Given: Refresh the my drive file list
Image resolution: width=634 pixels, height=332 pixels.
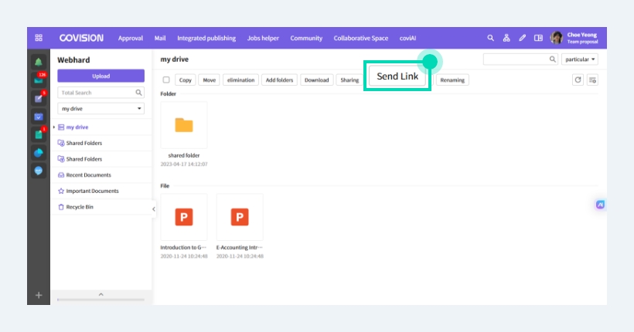Looking at the screenshot, I should (578, 80).
